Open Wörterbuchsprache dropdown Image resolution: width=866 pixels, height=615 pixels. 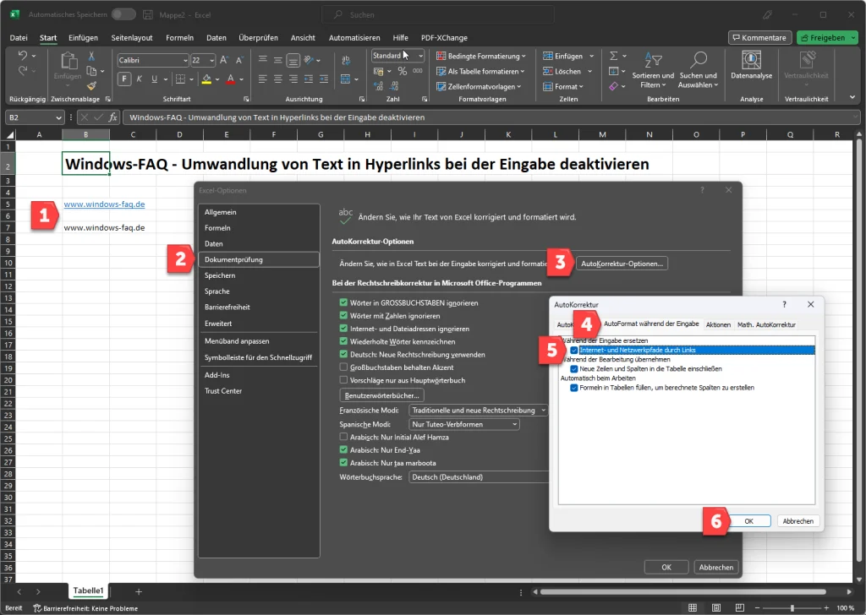pyautogui.click(x=479, y=477)
